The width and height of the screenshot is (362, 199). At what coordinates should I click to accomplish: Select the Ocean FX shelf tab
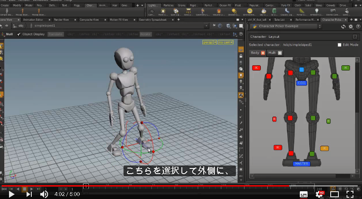click(225, 5)
